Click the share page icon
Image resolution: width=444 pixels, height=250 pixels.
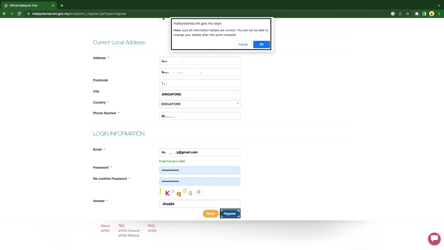point(400,13)
